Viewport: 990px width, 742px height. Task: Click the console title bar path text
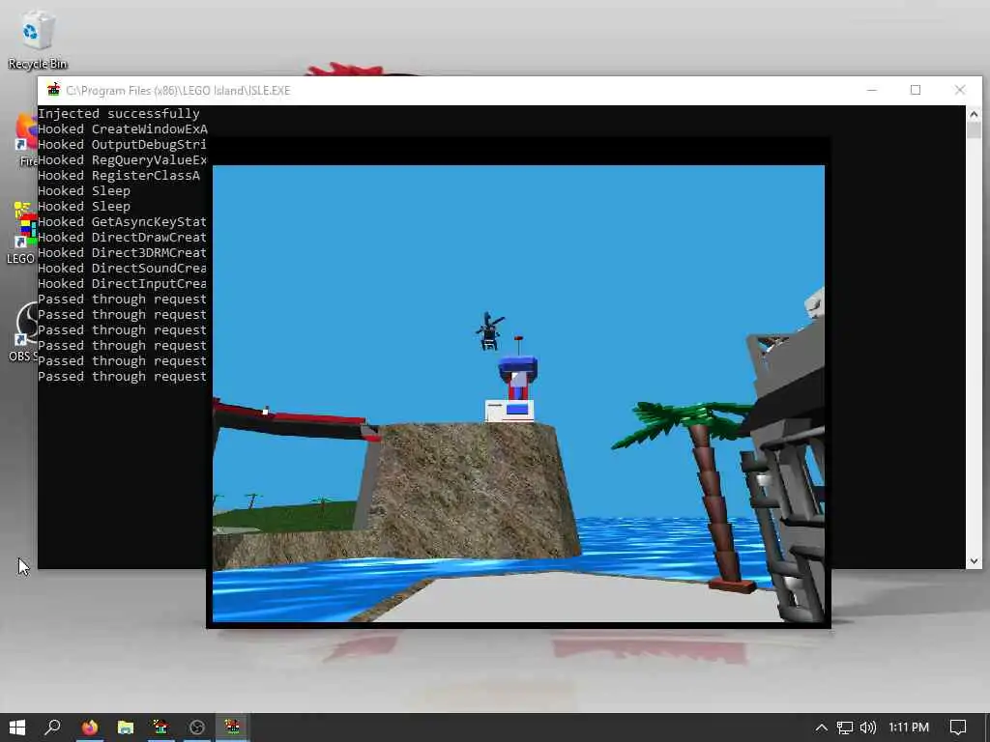[178, 90]
